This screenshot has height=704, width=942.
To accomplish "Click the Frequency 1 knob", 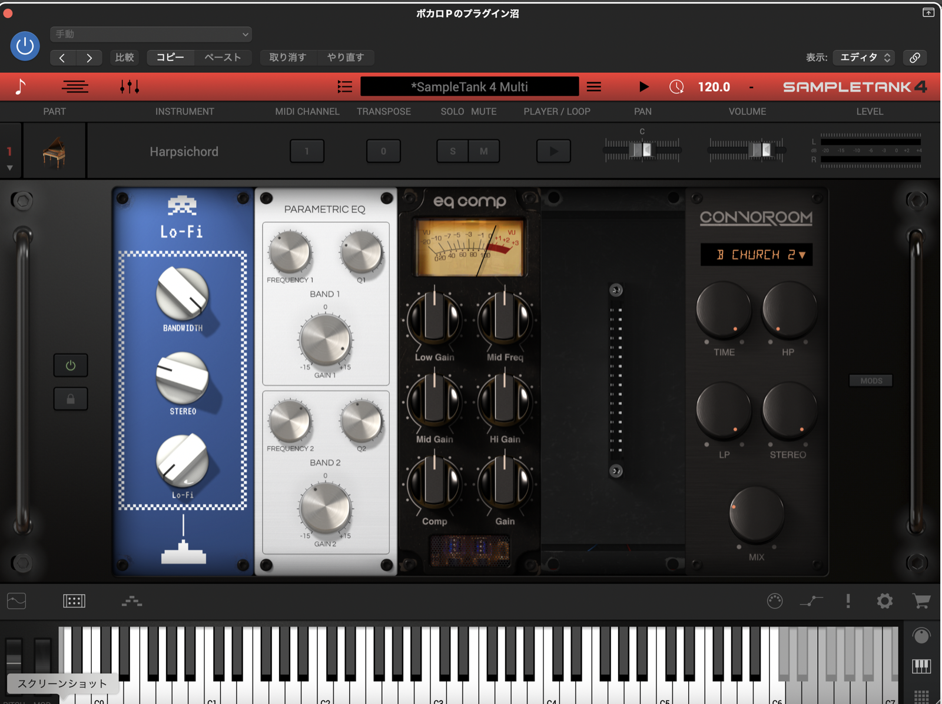I will [x=290, y=252].
